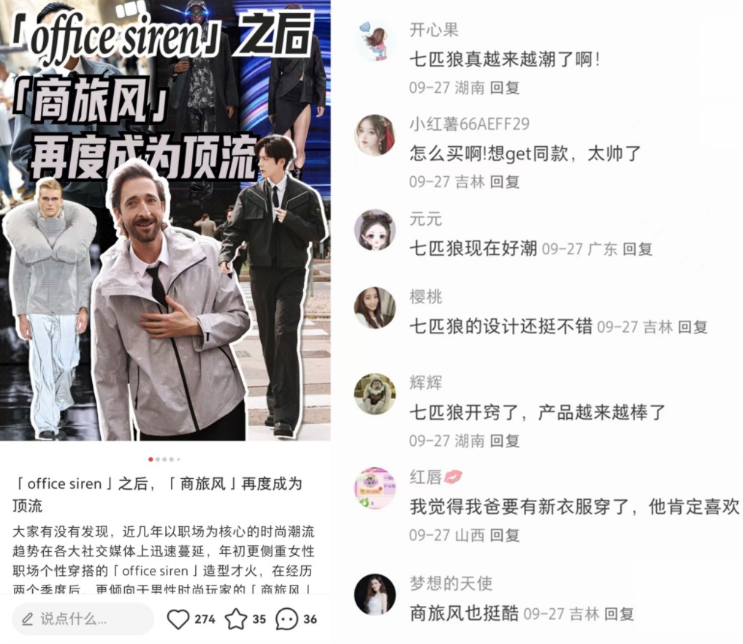The image size is (743, 644).
Task: Open 梦想的天使's avatar
Action: [375, 595]
